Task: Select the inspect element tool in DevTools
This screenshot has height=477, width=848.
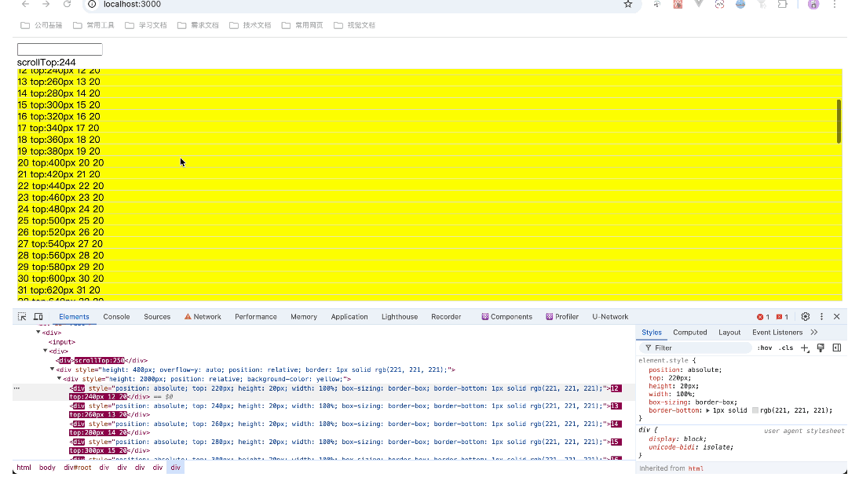Action: [x=22, y=316]
